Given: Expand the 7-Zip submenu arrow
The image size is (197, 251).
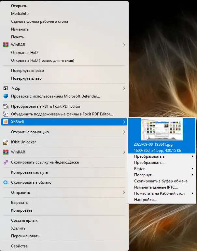Looking at the screenshot, I should [x=124, y=88].
